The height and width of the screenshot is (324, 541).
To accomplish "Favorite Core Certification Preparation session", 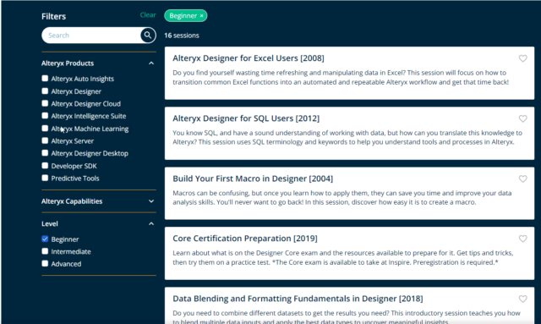I will tap(522, 239).
